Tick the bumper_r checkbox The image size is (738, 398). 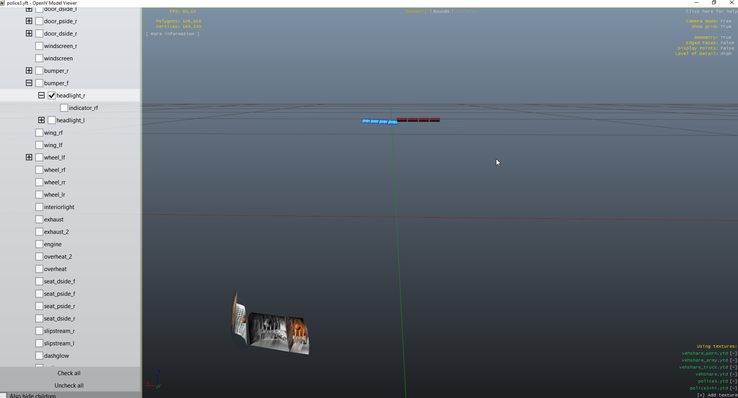(x=39, y=70)
